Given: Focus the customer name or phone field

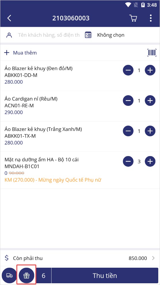Looking at the screenshot, I should [49, 35].
